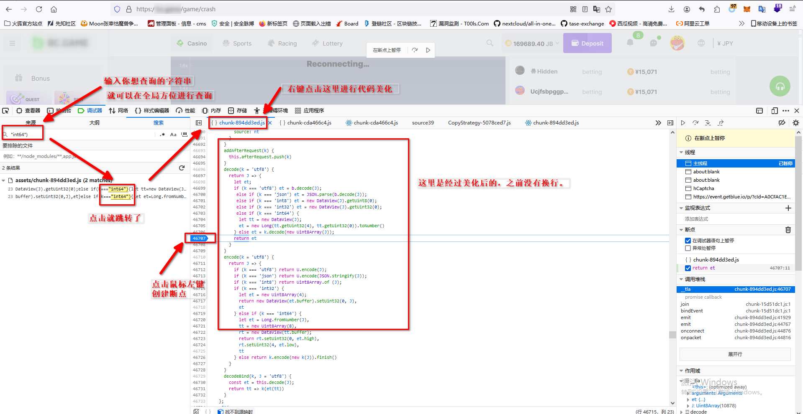Collapse the threads section header
Viewport: 803px width, 414px height.
pyautogui.click(x=681, y=152)
